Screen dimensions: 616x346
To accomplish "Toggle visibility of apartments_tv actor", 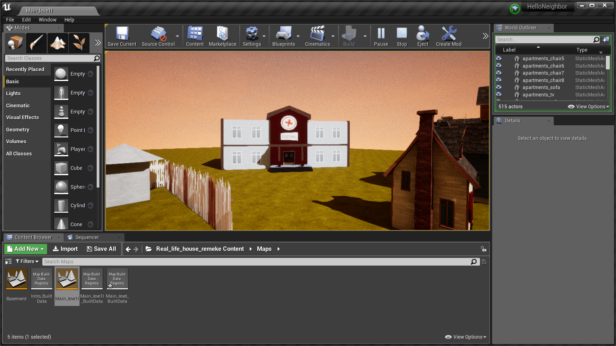I will [x=501, y=95].
